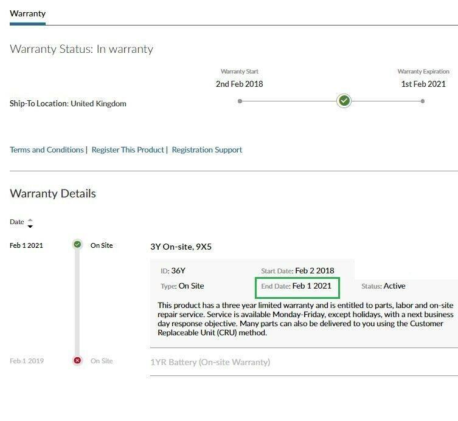This screenshot has height=421, width=458.
Task: Click the Warranty Start dot on the timeline
Action: coord(240,101)
